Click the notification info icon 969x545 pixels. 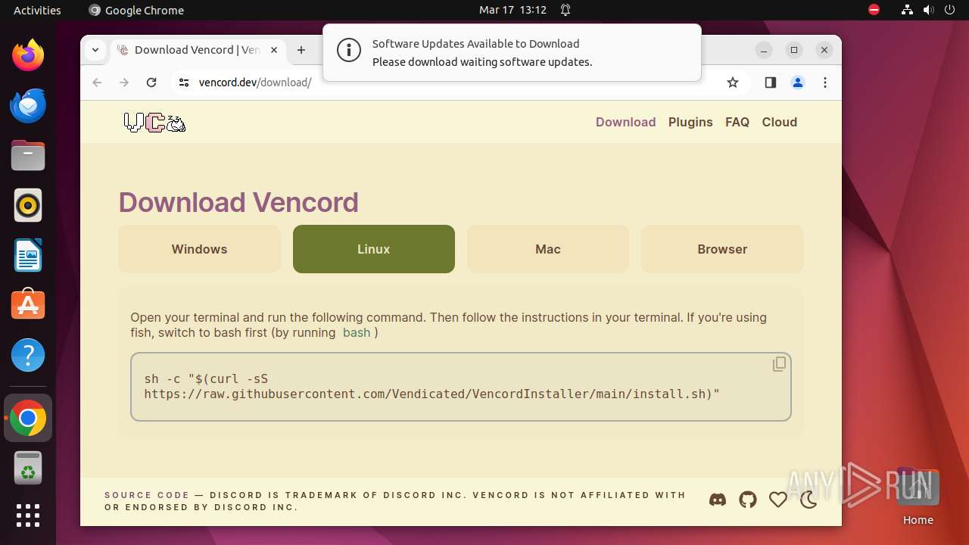coord(348,51)
